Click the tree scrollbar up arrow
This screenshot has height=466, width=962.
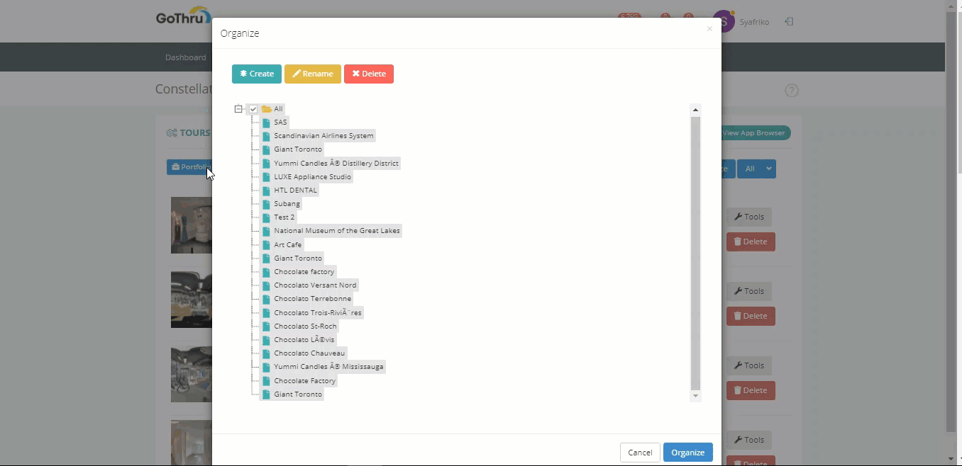[695, 110]
